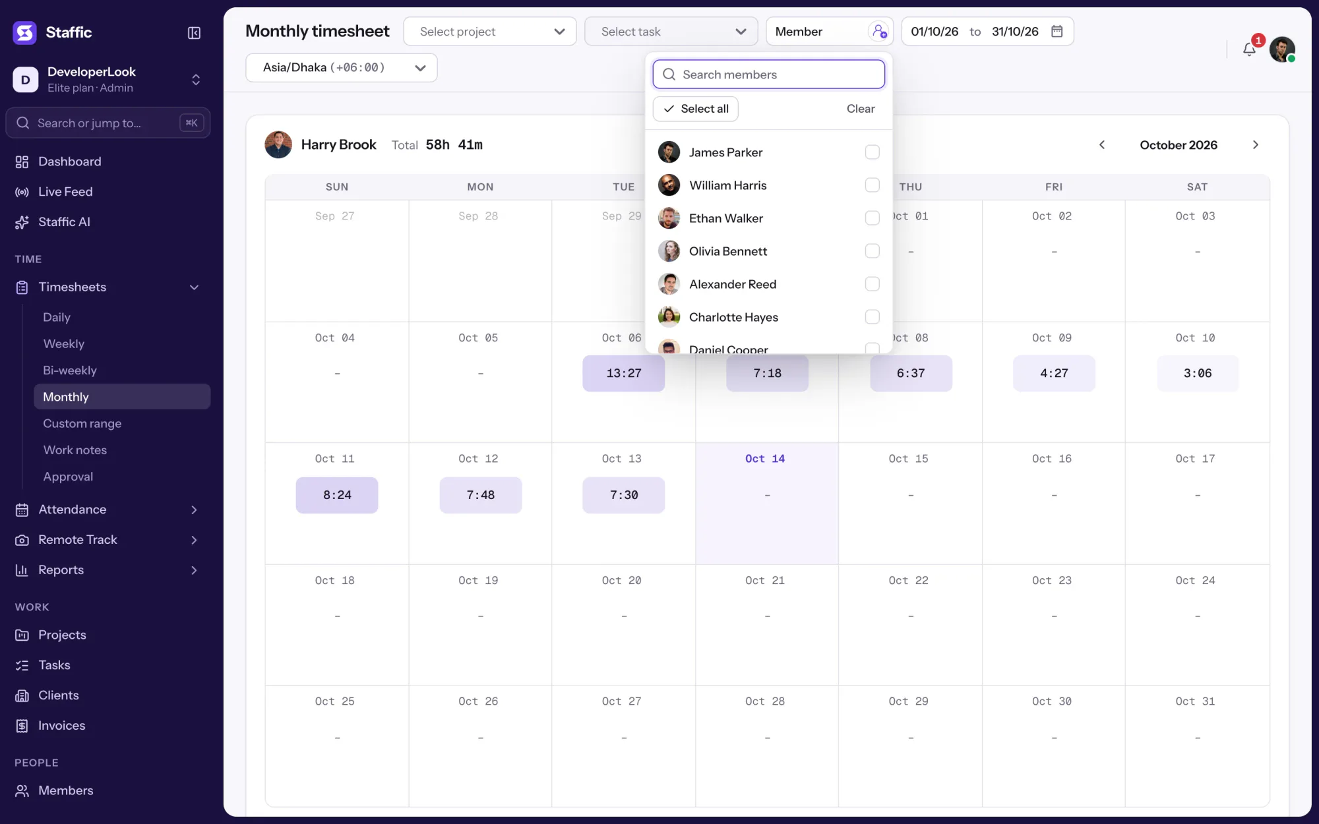The height and width of the screenshot is (824, 1319).
Task: Open Invoices page
Action: [x=107, y=726]
